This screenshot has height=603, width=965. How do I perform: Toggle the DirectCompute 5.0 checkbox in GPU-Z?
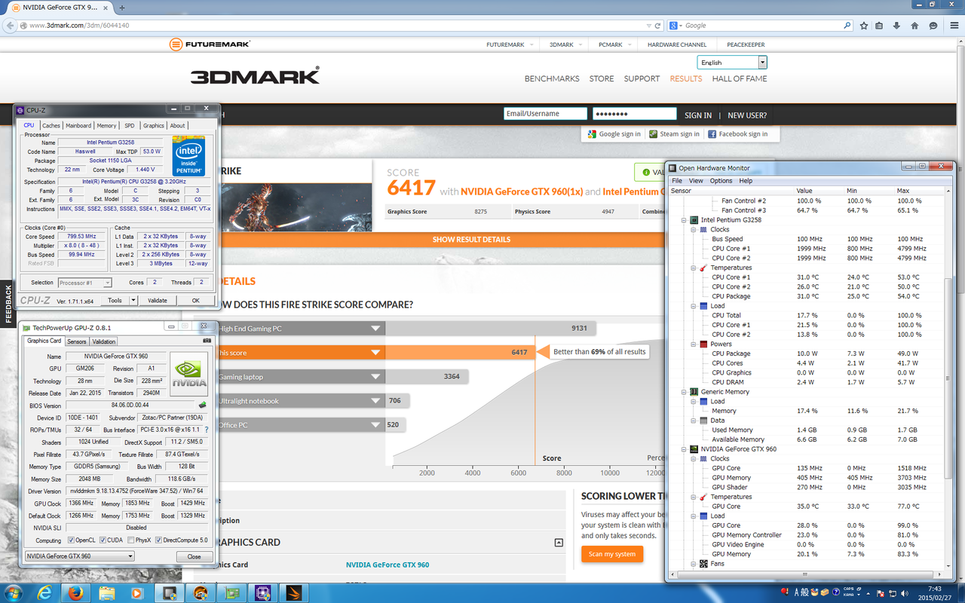(x=158, y=540)
